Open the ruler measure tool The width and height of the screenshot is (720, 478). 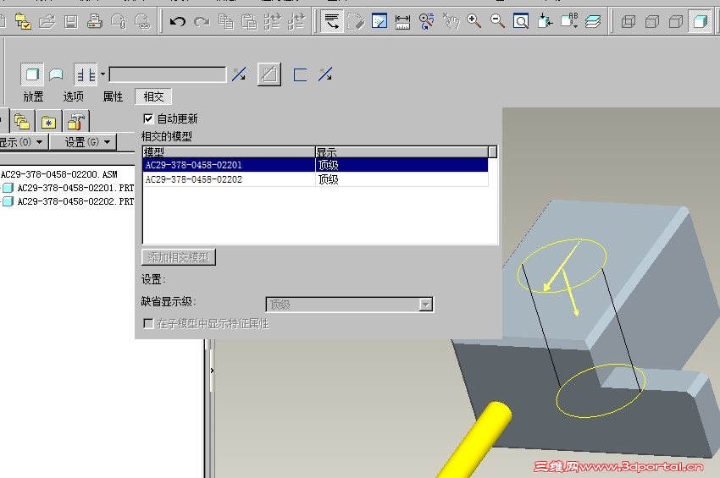tap(402, 21)
